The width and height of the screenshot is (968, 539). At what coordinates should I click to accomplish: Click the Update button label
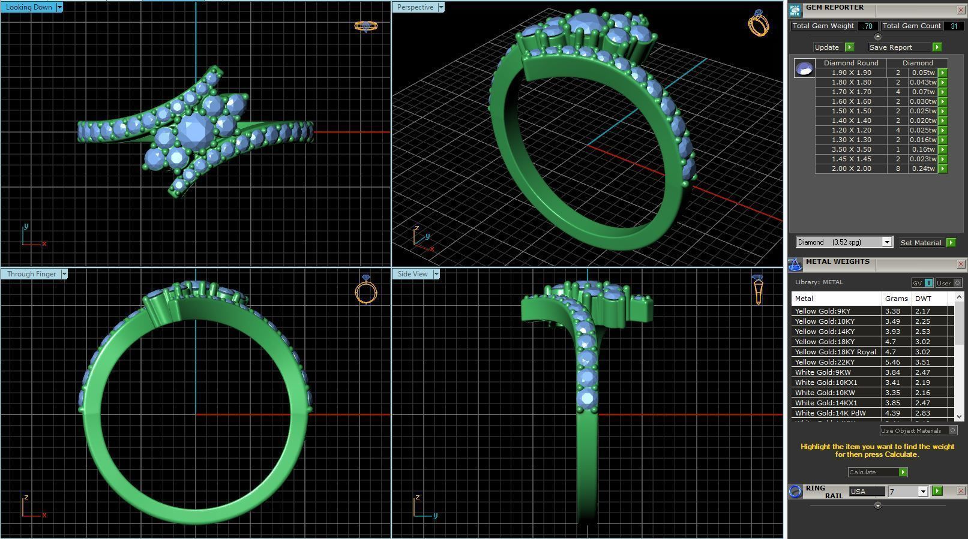(x=827, y=47)
